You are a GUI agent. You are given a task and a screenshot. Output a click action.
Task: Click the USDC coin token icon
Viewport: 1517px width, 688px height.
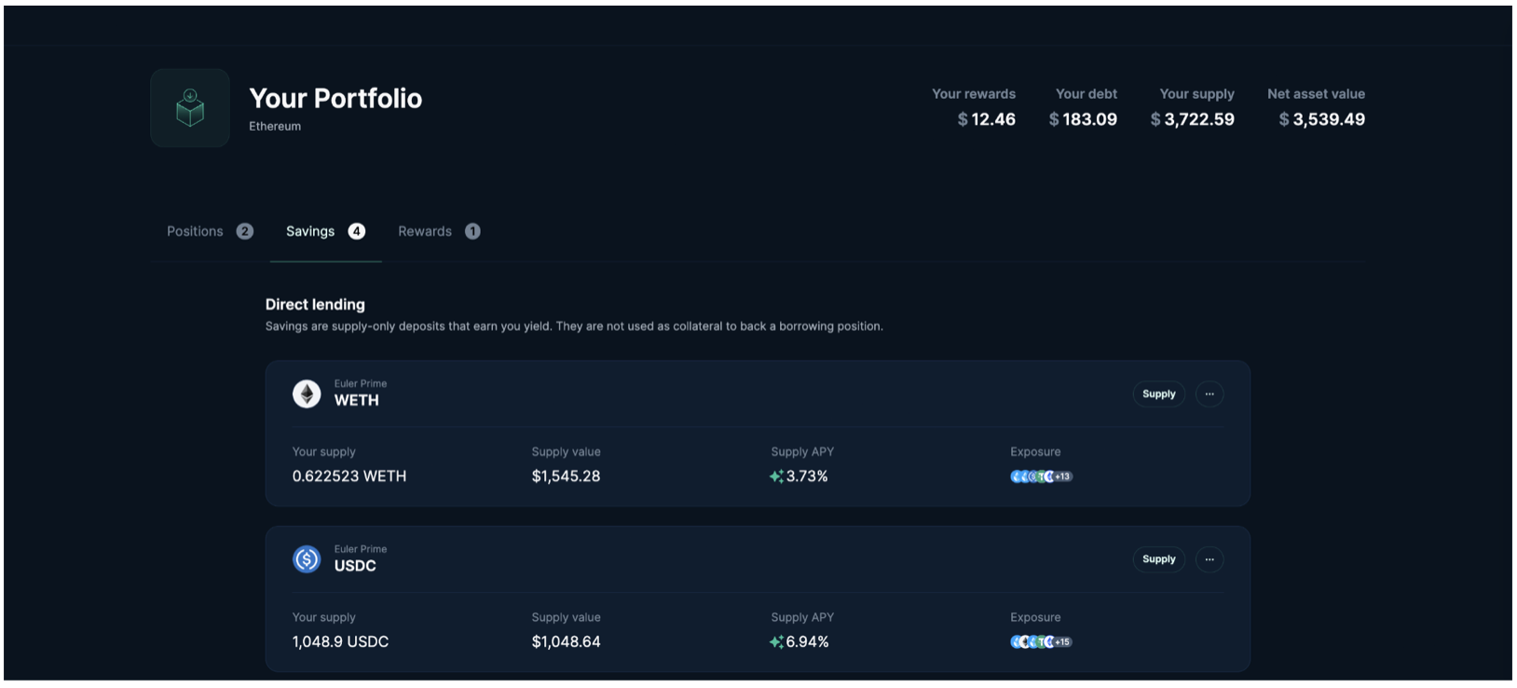(x=307, y=559)
